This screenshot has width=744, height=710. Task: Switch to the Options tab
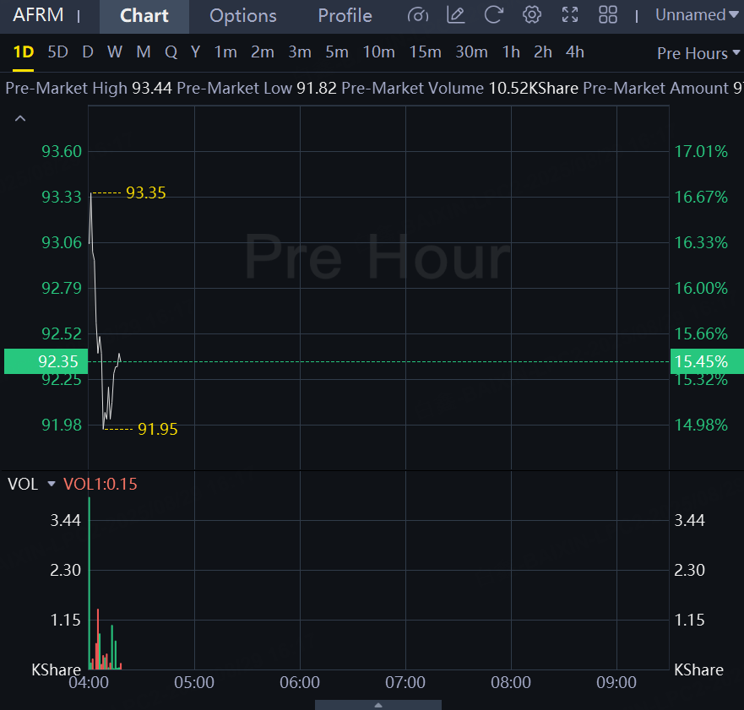tap(242, 16)
